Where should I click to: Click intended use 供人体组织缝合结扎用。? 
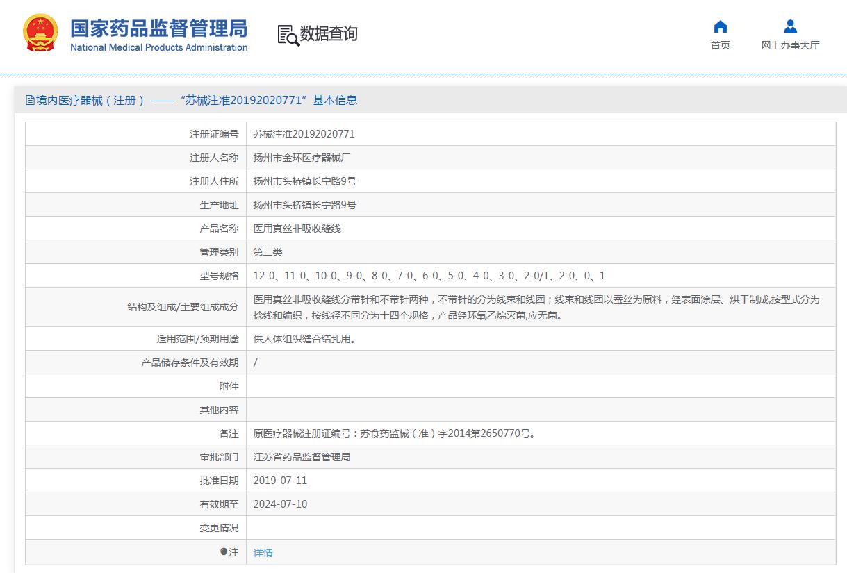point(306,340)
